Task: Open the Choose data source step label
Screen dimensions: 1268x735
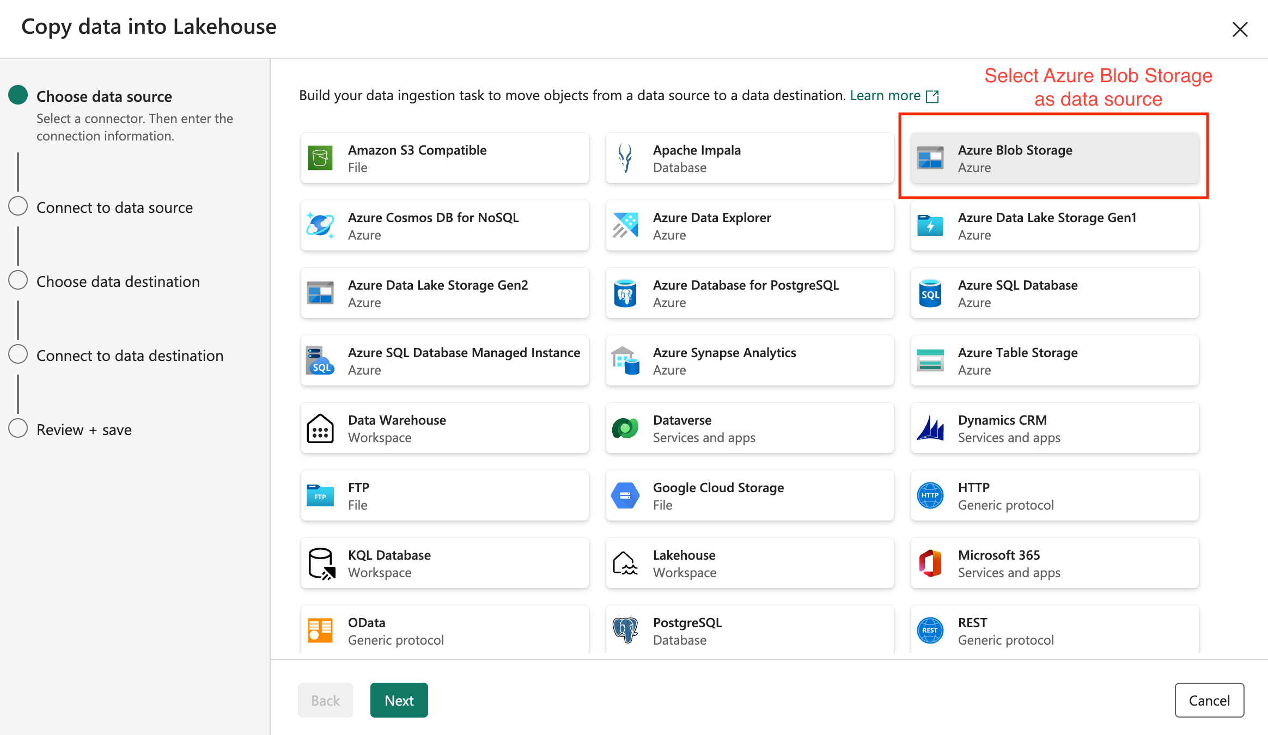Action: [x=104, y=96]
